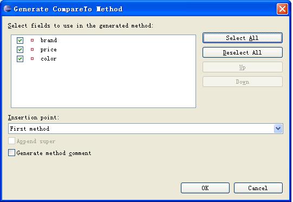
Task: Click the private field icon beside color
Action: pyautogui.click(x=32, y=59)
